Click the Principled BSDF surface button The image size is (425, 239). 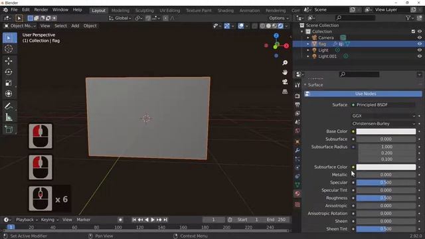point(383,105)
